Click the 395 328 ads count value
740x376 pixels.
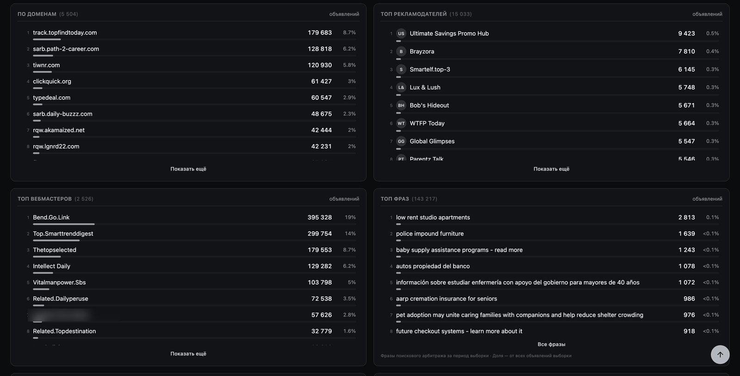[x=320, y=218]
